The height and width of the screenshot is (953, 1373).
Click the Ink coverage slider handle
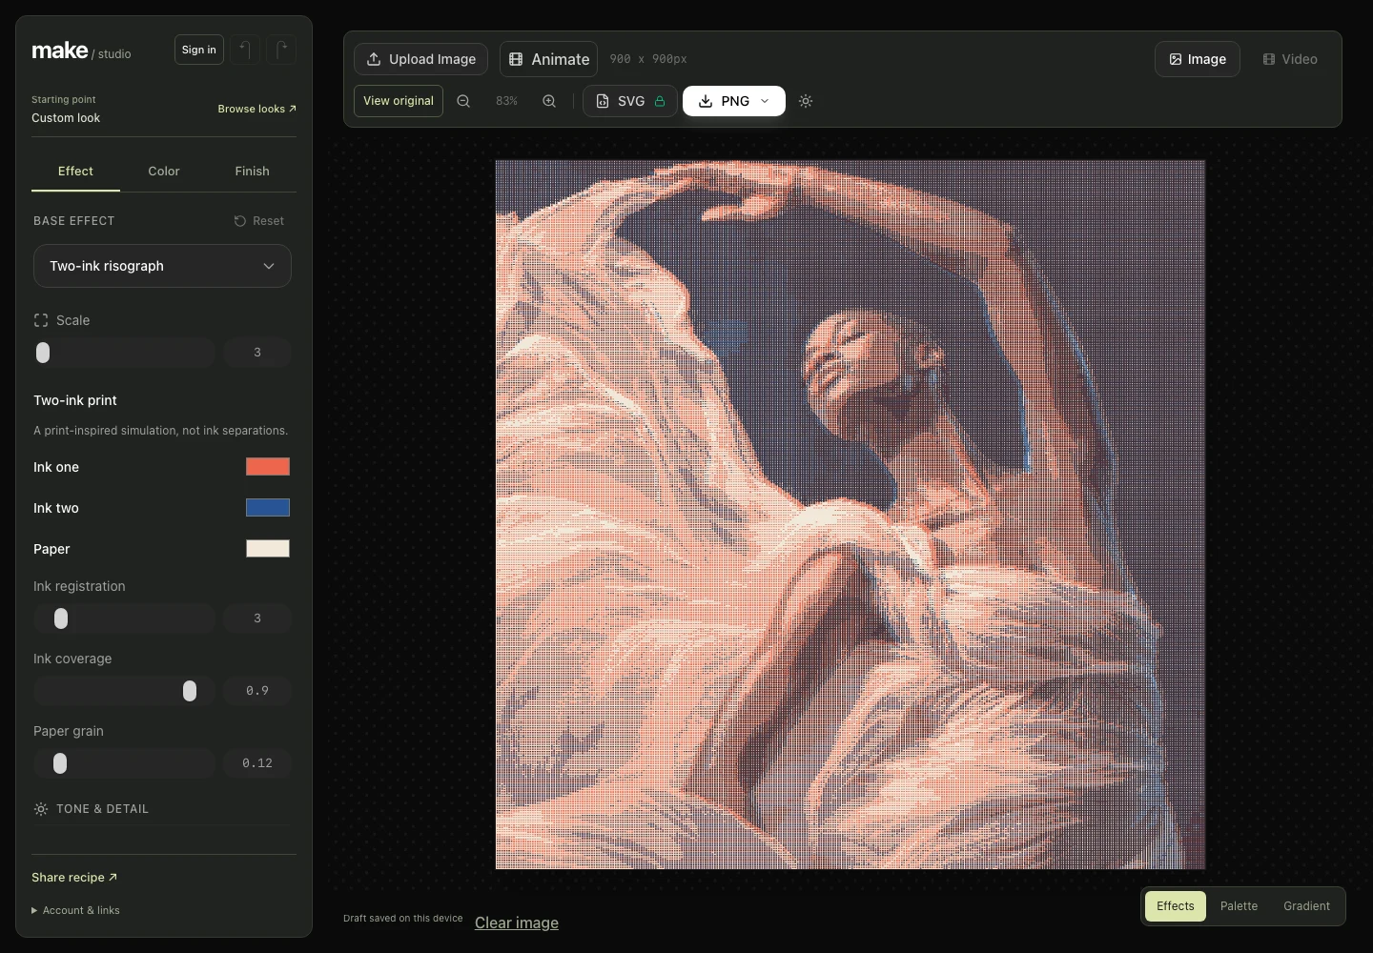tap(190, 691)
